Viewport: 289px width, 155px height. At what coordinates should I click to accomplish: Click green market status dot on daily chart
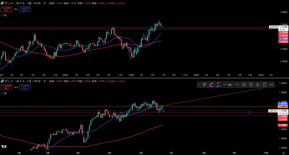[x=45, y=81]
